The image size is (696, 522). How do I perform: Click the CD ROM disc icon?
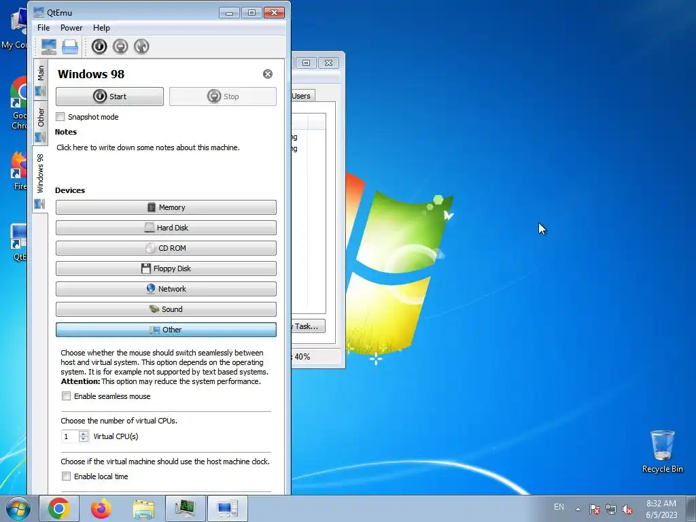click(151, 248)
